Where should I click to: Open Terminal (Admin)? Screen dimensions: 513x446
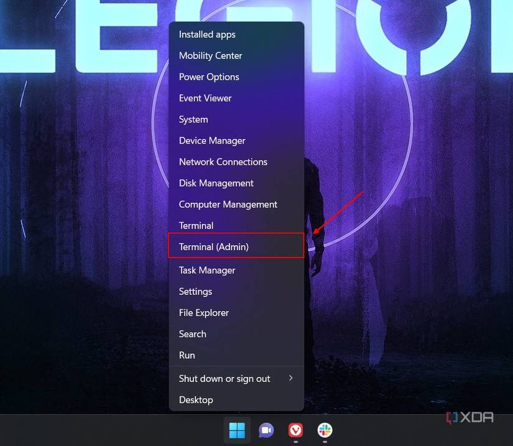(x=214, y=246)
